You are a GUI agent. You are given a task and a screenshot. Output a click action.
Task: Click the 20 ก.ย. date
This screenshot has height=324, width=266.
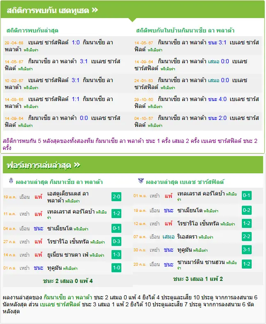[x=140, y=264]
